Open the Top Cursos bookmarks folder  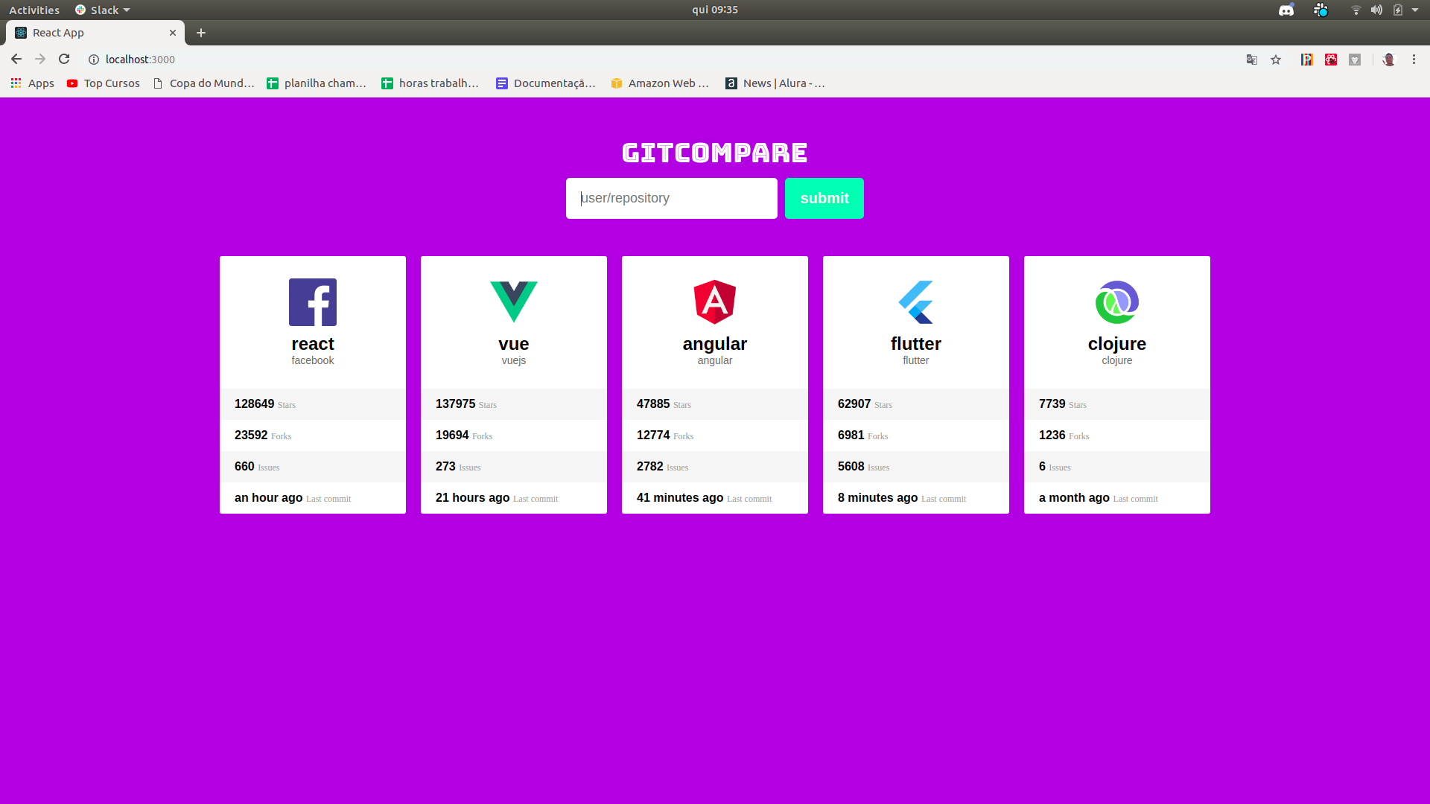pos(103,83)
